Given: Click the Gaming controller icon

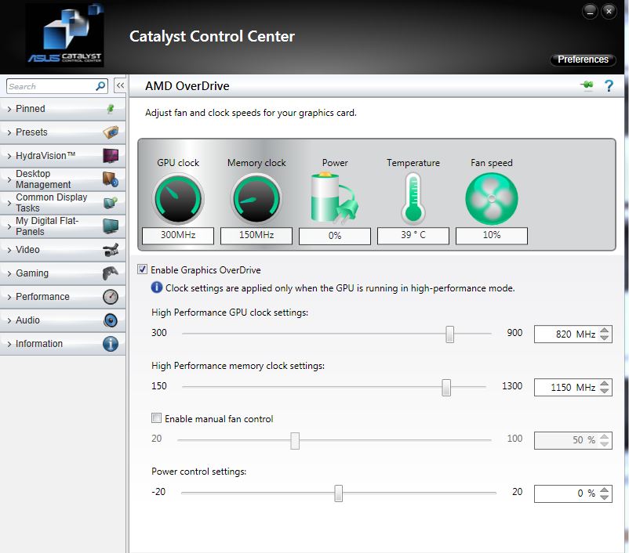Looking at the screenshot, I should coord(111,273).
